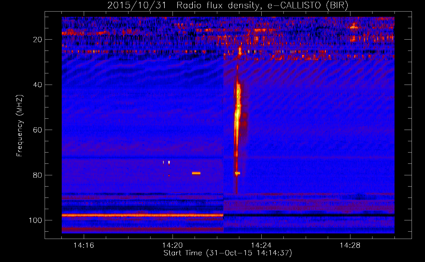This screenshot has width=425, height=262.
Task: Click the 80 frequency tick label
Action: pyautogui.click(x=38, y=175)
